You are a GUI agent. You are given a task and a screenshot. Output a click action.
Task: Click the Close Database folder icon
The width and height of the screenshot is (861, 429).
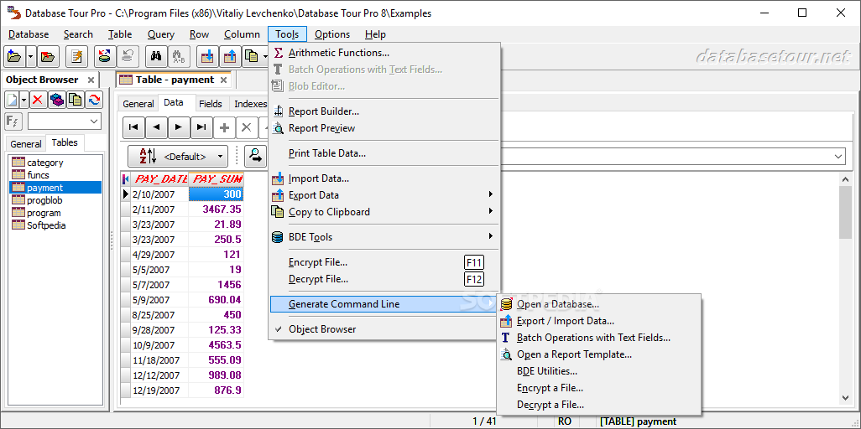(49, 56)
